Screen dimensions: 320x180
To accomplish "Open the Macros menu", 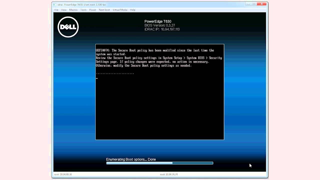I will click(x=73, y=10).
